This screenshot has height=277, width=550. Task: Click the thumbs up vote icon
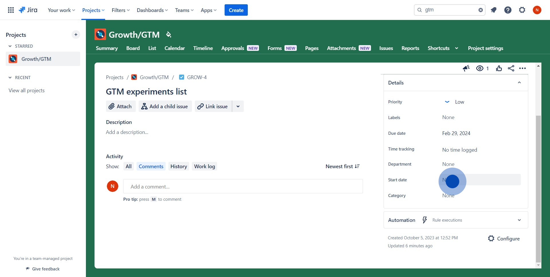click(x=499, y=68)
